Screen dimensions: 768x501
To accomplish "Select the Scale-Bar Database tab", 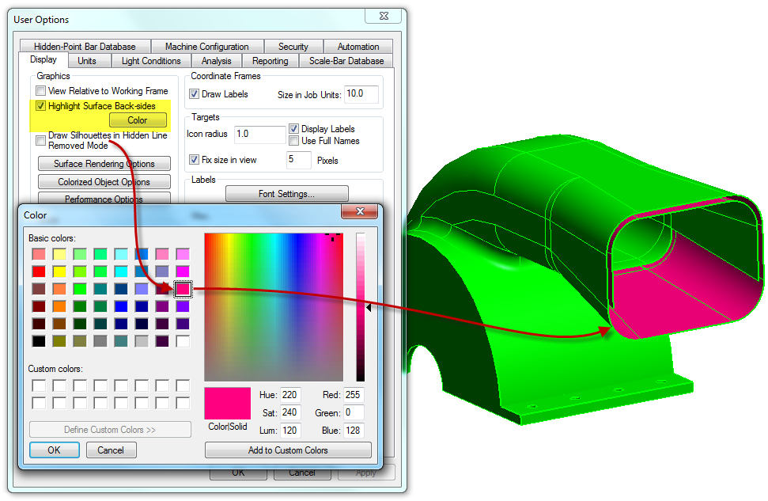I will [346, 61].
